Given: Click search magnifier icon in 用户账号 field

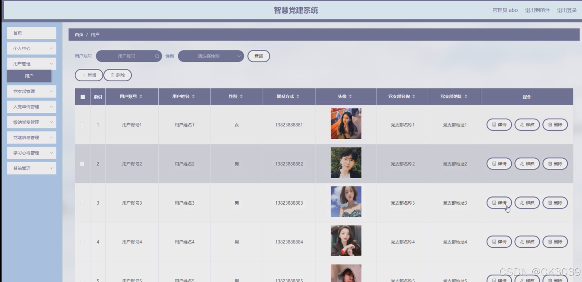Looking at the screenshot, I should click(x=157, y=56).
